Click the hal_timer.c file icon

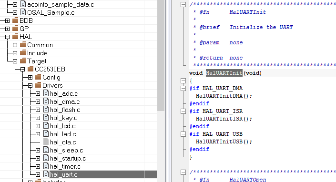coord(46,166)
